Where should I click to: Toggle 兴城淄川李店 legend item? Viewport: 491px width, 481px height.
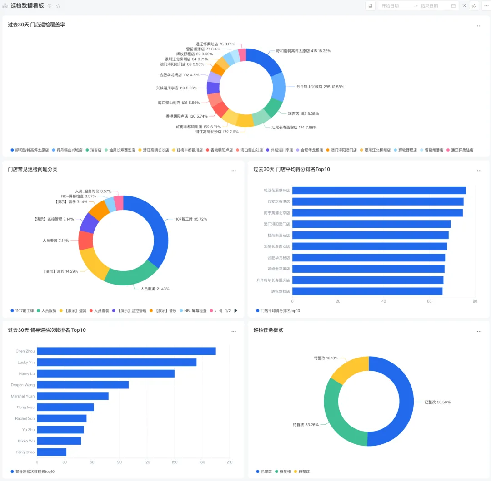point(280,150)
